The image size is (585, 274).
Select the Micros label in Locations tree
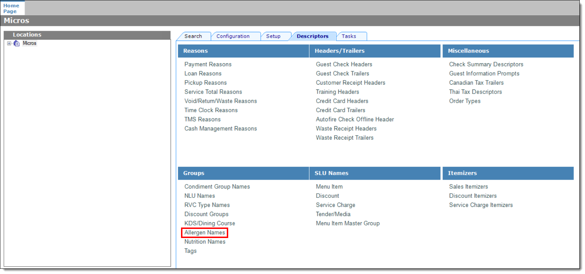pos(29,43)
